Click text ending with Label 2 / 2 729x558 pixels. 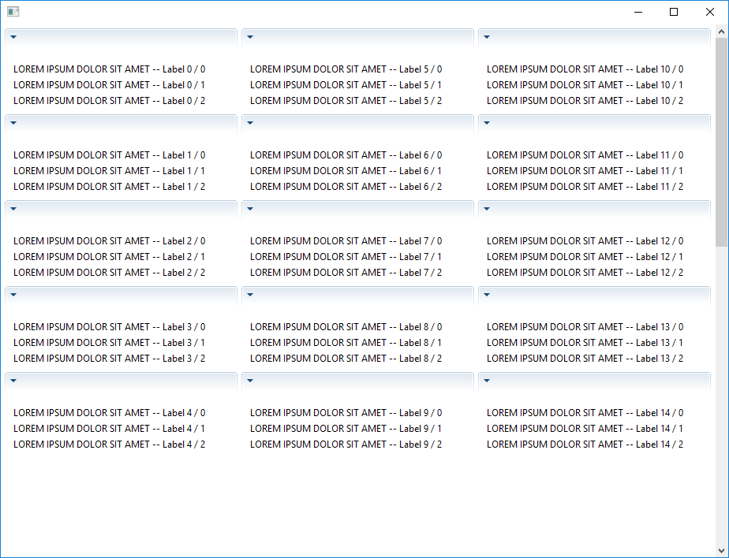[109, 273]
